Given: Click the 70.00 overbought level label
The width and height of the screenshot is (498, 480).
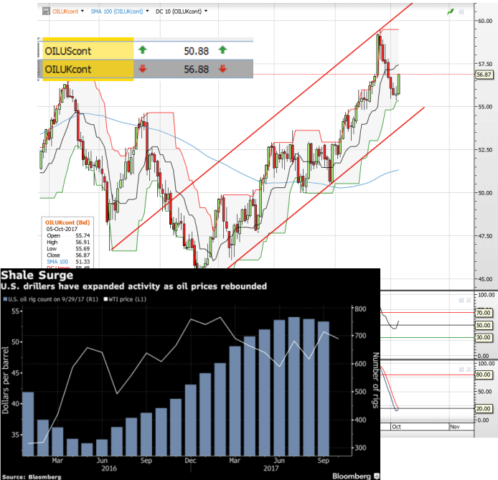Looking at the screenshot, I should (483, 313).
